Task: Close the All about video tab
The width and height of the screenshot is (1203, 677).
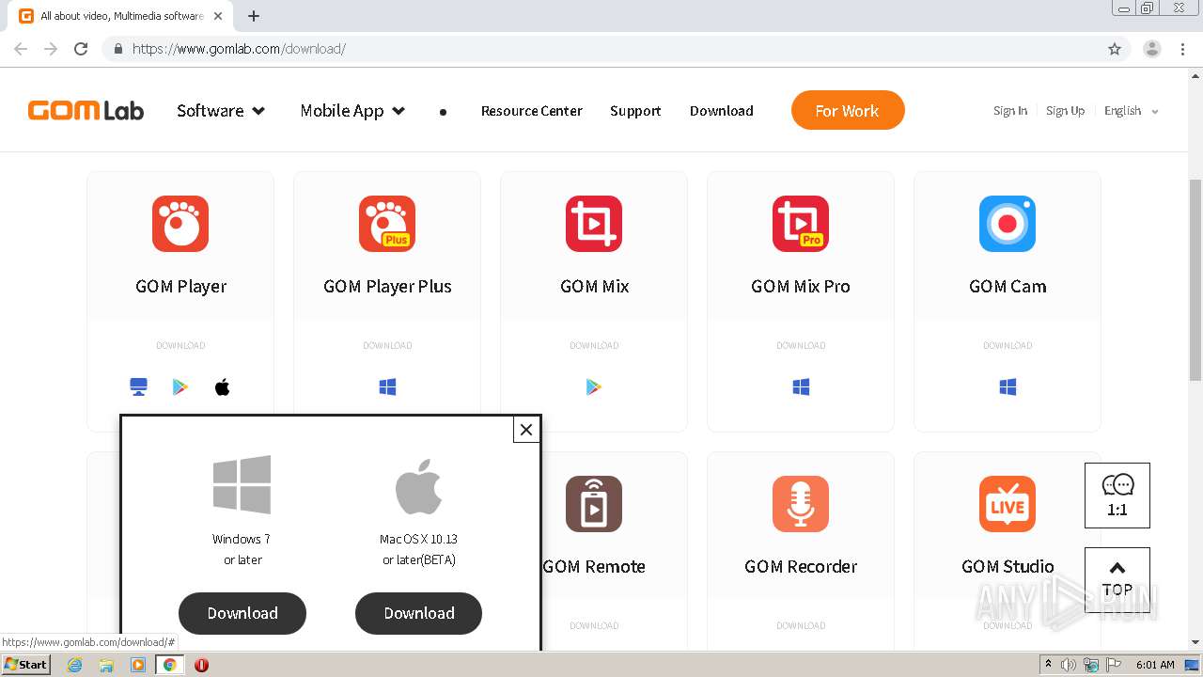Action: pyautogui.click(x=218, y=16)
